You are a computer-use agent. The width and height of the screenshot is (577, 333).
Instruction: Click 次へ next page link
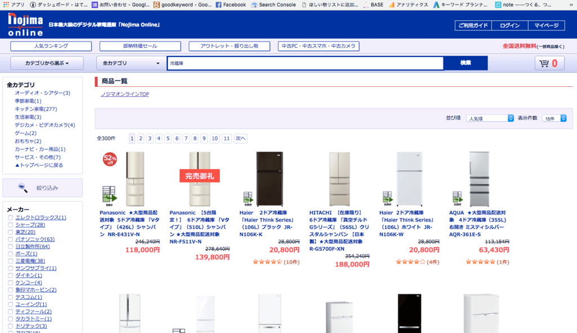[x=240, y=139]
